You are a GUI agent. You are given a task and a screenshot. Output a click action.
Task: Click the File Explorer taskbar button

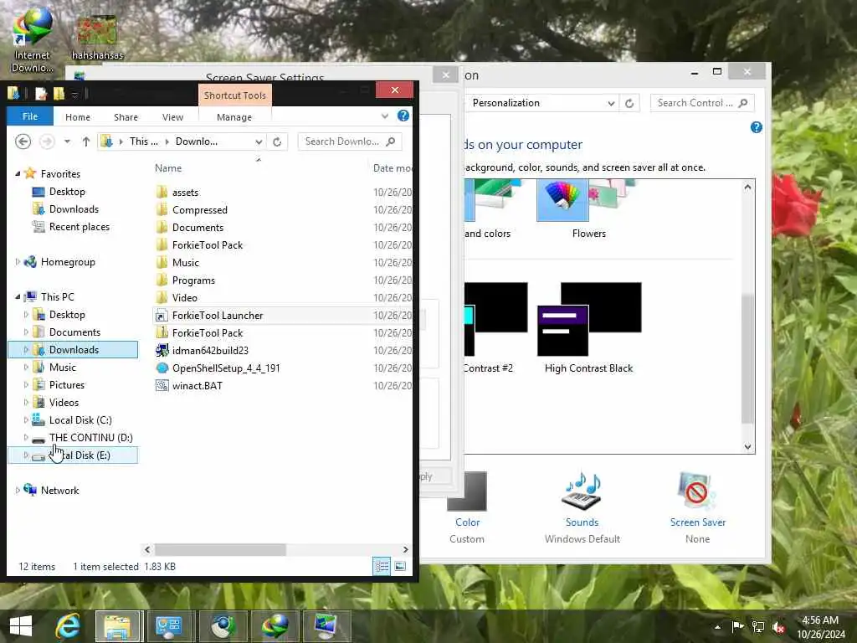tap(119, 626)
